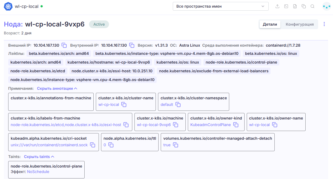
Task: Open the resource search magnifier icon
Action: pyautogui.click(x=312, y=6)
